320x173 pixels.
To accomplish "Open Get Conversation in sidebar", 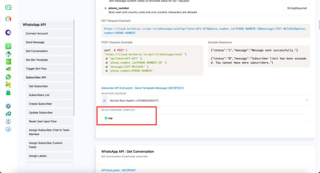I will (x=48, y=51).
